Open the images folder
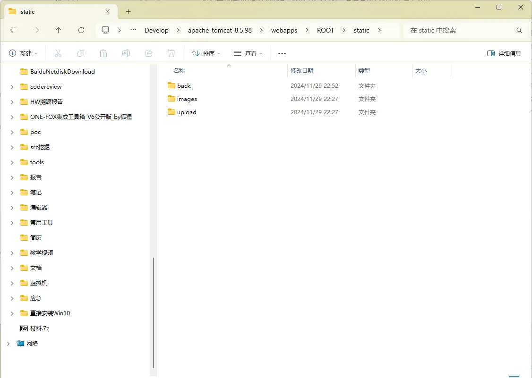Image resolution: width=532 pixels, height=378 pixels. (x=186, y=99)
